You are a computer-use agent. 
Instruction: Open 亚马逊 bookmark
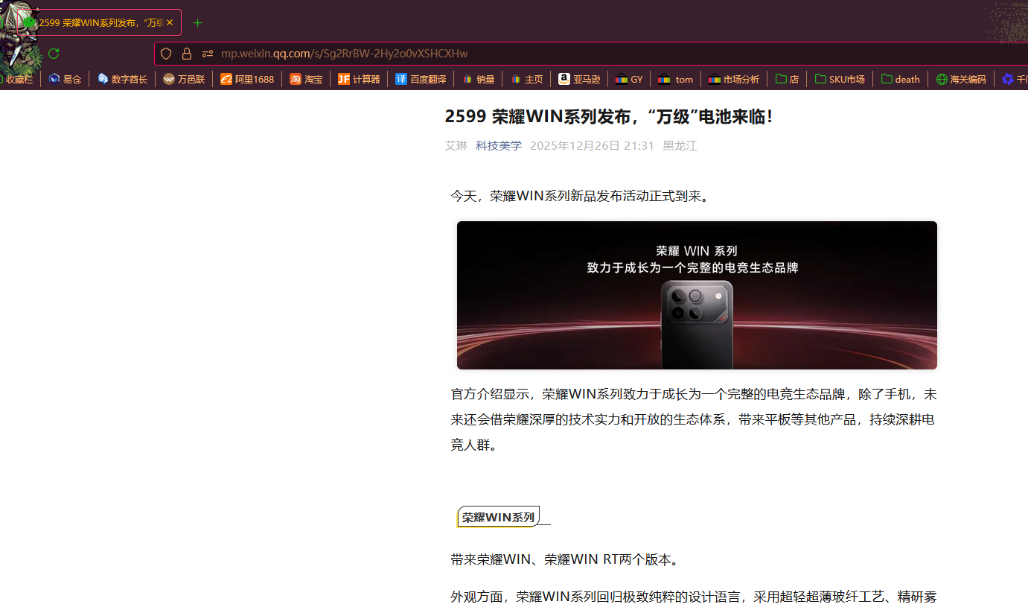[579, 79]
